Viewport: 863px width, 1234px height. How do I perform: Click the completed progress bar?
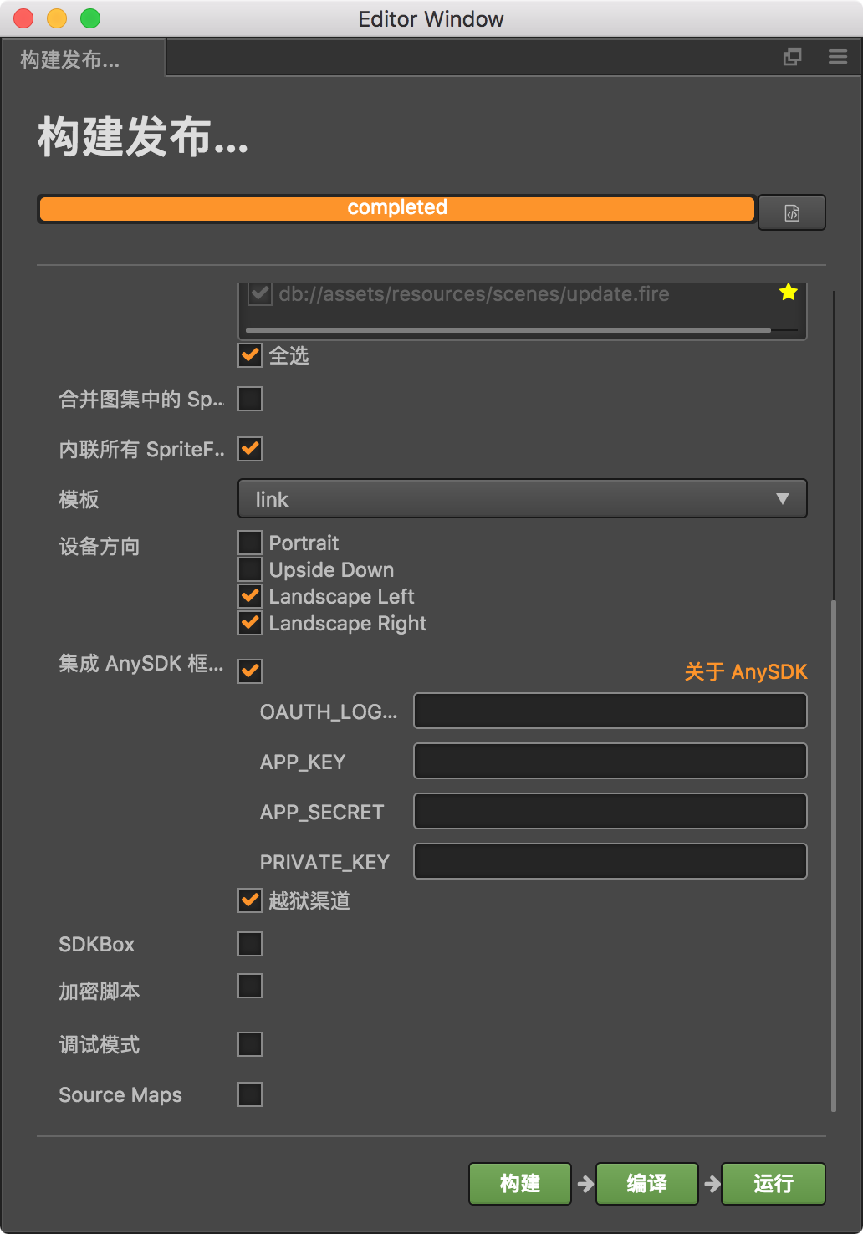397,208
